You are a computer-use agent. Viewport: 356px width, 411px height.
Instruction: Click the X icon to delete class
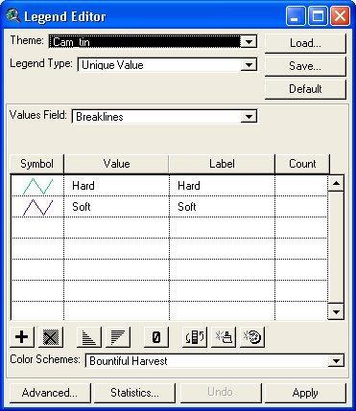click(51, 337)
